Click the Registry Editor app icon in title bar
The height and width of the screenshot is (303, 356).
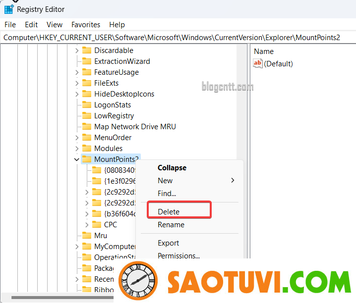8,9
